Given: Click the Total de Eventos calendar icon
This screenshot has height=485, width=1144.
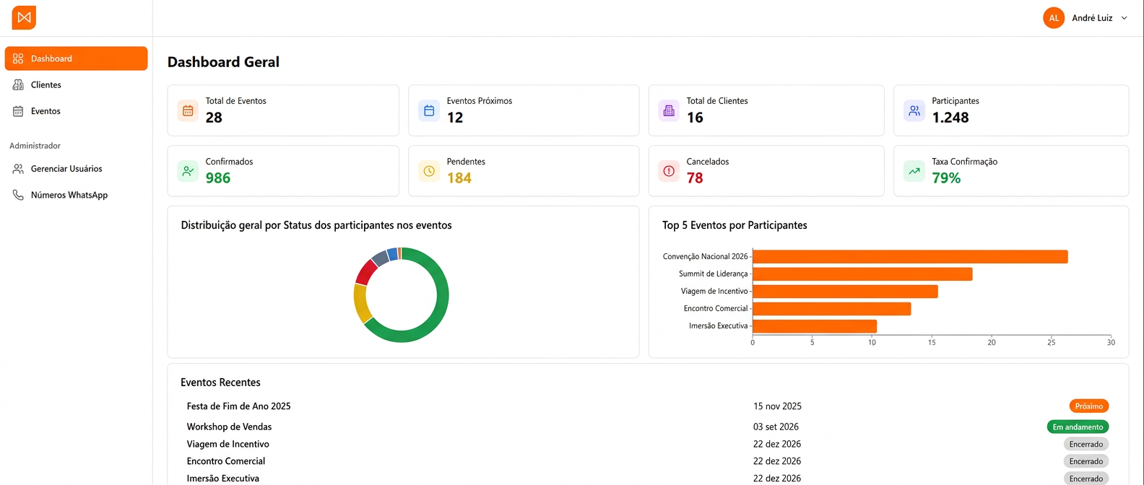Looking at the screenshot, I should 188,110.
